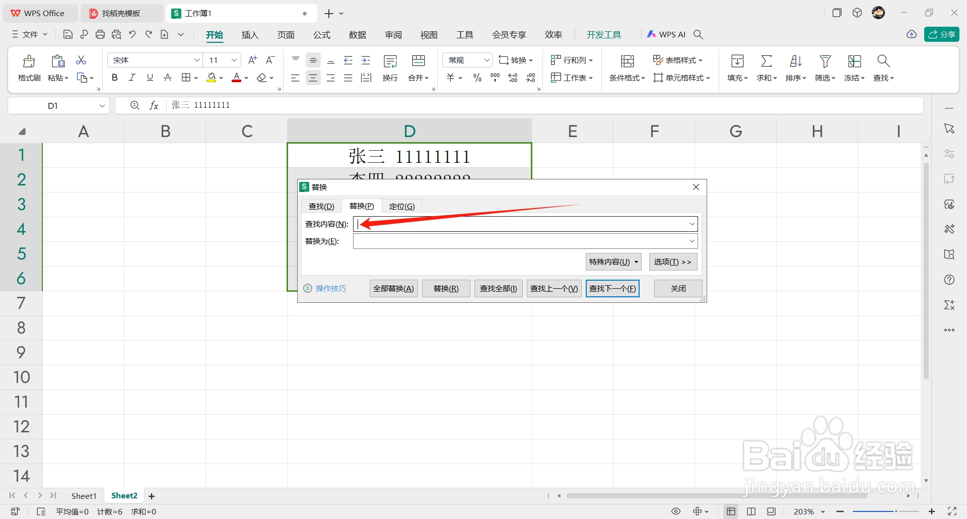Open the 插入 ribbon tab
967x519 pixels.
[250, 35]
